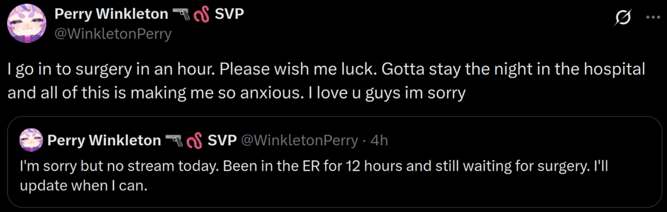Screen dimensions: 667x212
Task: Click the pink worm emoji in quoted post name
Action: tap(195, 141)
